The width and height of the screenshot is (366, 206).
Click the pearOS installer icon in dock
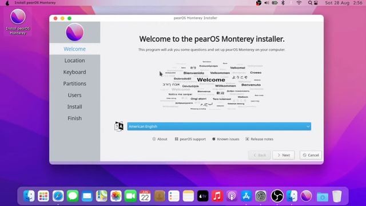[x=307, y=196]
